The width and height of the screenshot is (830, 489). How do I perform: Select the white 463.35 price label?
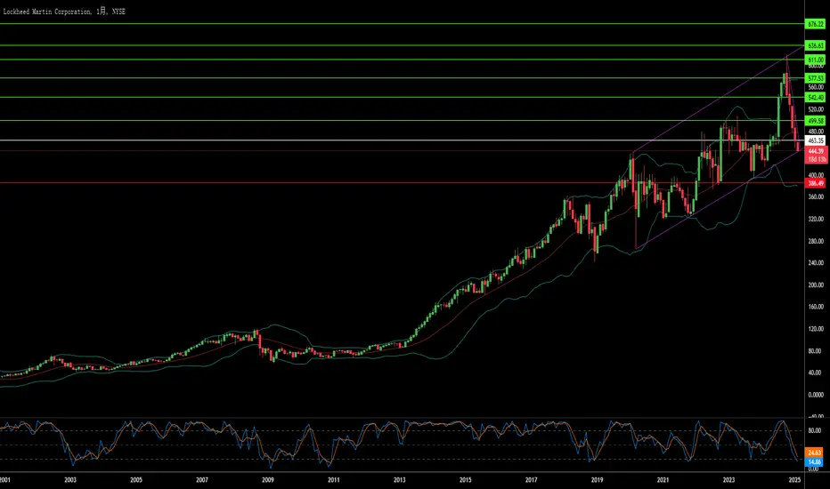click(815, 140)
